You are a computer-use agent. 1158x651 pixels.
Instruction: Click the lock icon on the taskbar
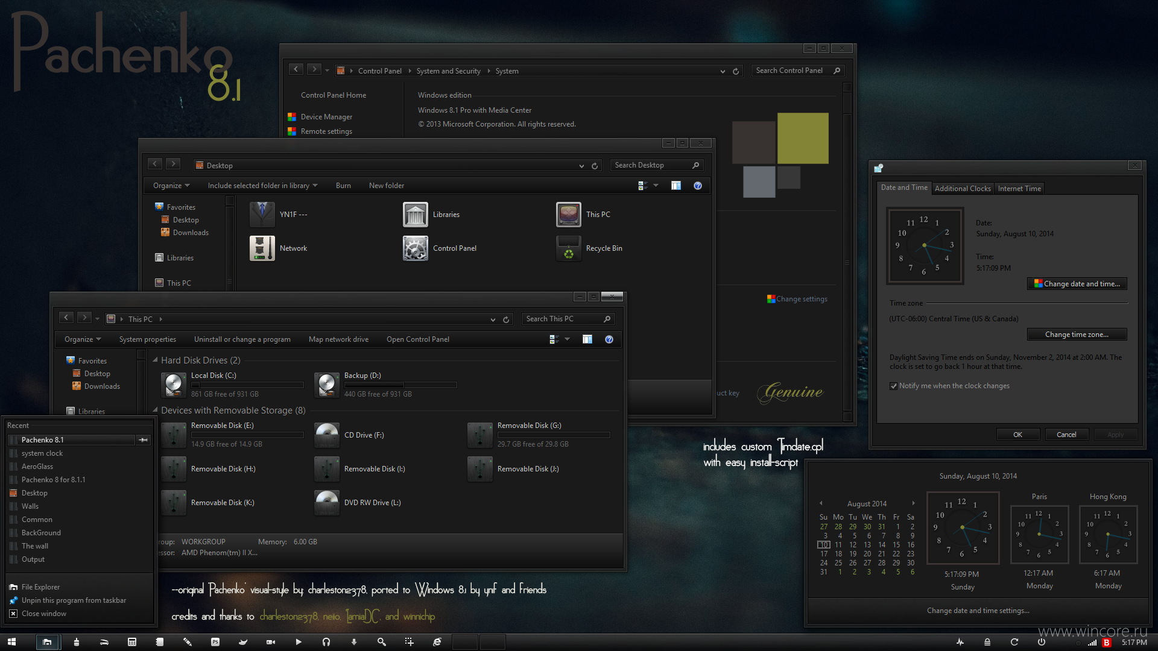(x=987, y=642)
